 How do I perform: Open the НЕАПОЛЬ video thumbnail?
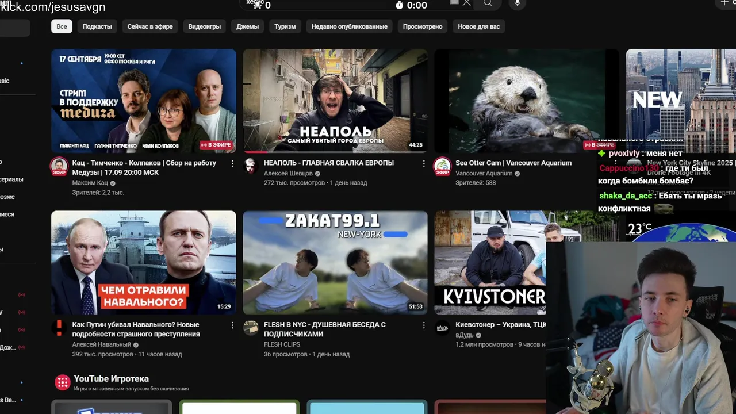tap(335, 101)
